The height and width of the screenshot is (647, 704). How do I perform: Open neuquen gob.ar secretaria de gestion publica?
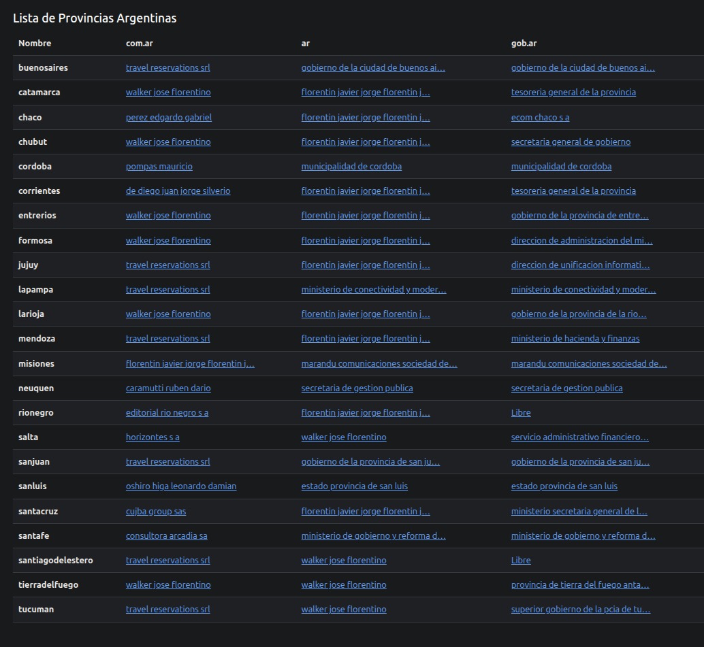[x=566, y=388]
